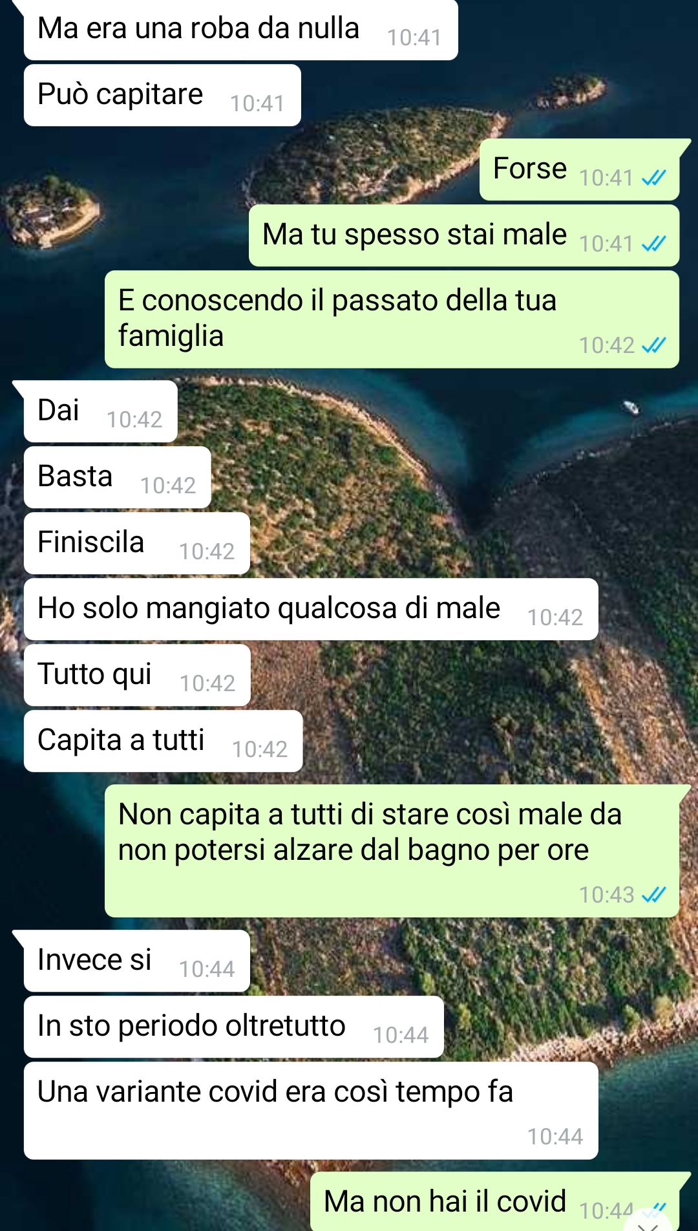Select the 'Può capitare' message bubble

[x=162, y=95]
